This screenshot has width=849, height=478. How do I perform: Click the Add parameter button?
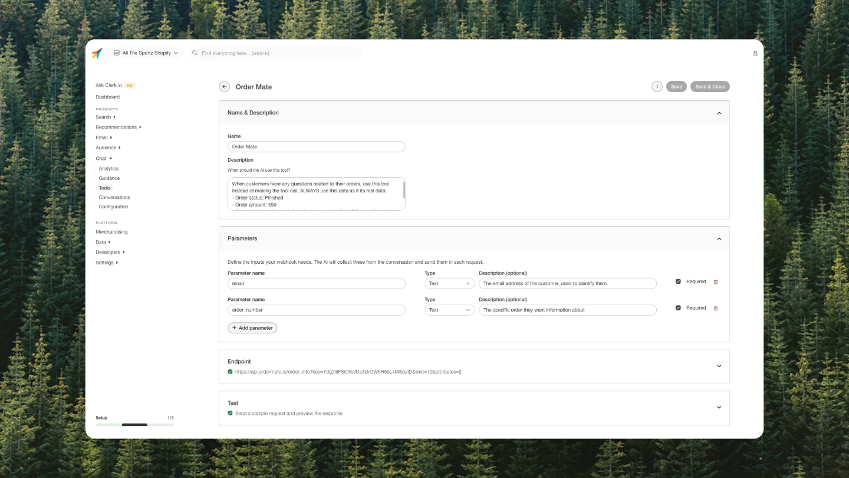(x=252, y=328)
